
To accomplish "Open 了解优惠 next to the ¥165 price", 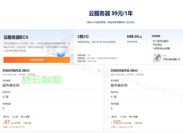I will [x=138, y=123].
